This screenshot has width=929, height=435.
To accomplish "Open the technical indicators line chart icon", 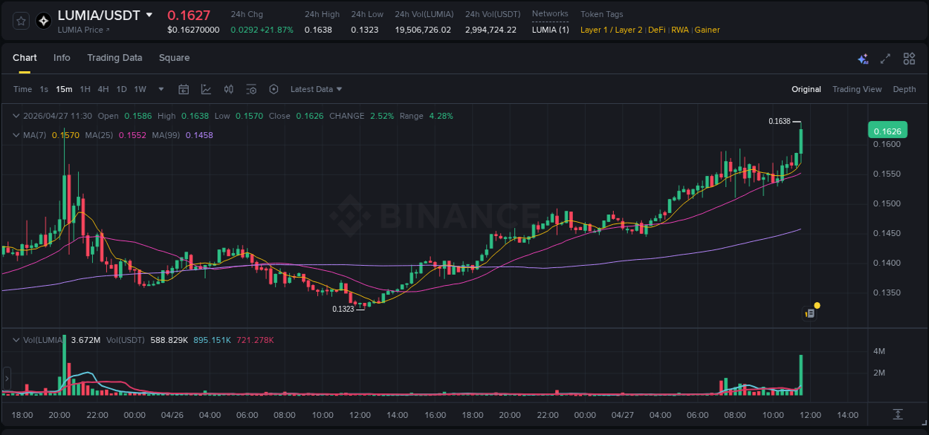I will 206,89.
